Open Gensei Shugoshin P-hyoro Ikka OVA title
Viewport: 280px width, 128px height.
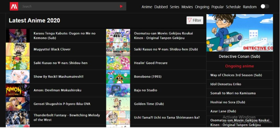(x=62, y=104)
